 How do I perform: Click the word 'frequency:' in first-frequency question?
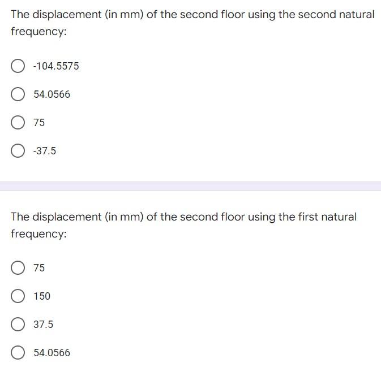(x=38, y=234)
